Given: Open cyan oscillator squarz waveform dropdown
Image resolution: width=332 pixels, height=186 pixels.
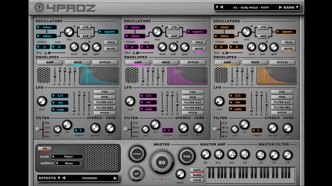Looking at the screenshot, I should pos(108,32).
